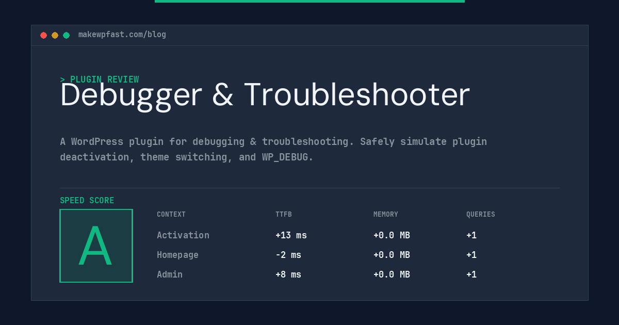Click Admin TTFB value +8 ms
The width and height of the screenshot is (619, 325).
pyautogui.click(x=288, y=274)
